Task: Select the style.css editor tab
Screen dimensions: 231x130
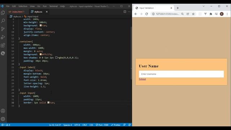Action: pos(38,12)
